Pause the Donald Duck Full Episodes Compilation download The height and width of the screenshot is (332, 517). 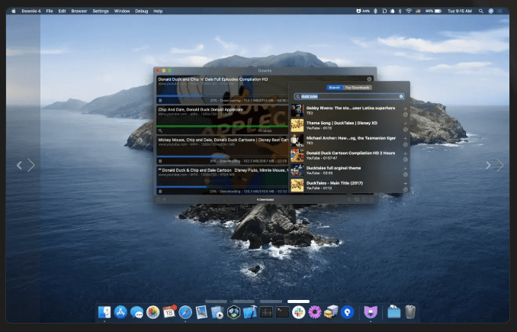(x=160, y=101)
